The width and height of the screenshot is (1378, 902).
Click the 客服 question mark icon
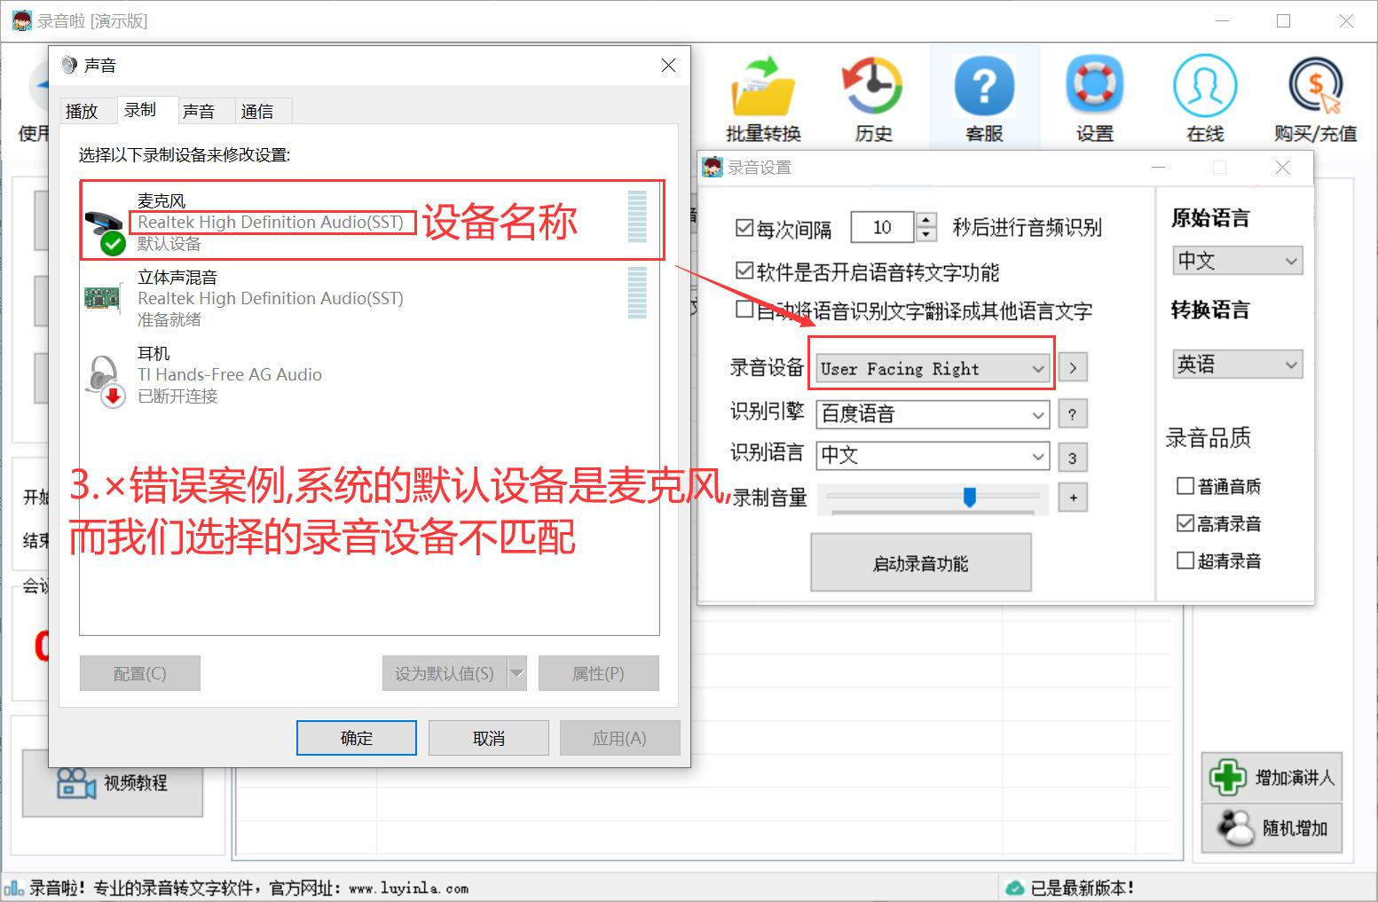click(984, 86)
